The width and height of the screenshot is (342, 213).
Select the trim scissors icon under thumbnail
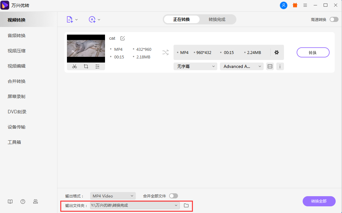point(75,66)
